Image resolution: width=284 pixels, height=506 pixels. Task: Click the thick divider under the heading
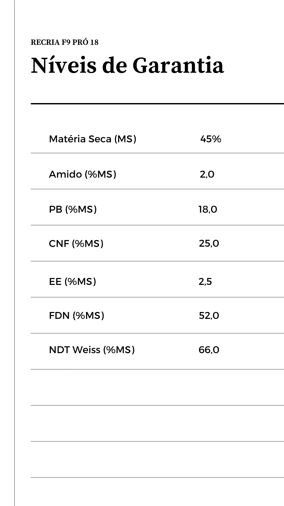coord(157,104)
